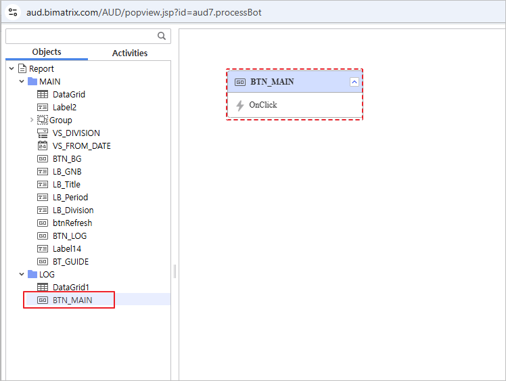Collapse the BTN_MAIN node panel

pyautogui.click(x=354, y=82)
